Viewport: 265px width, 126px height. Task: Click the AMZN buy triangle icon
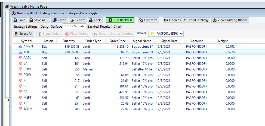tap(20, 46)
